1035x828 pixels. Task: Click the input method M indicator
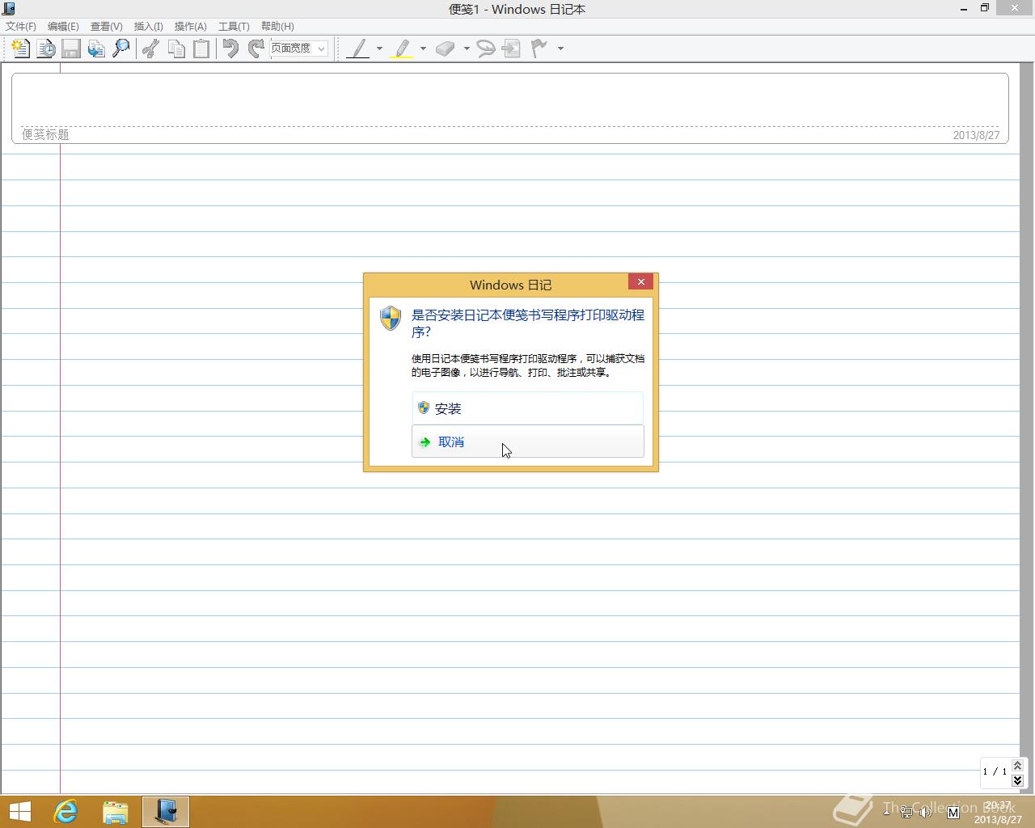coord(953,812)
